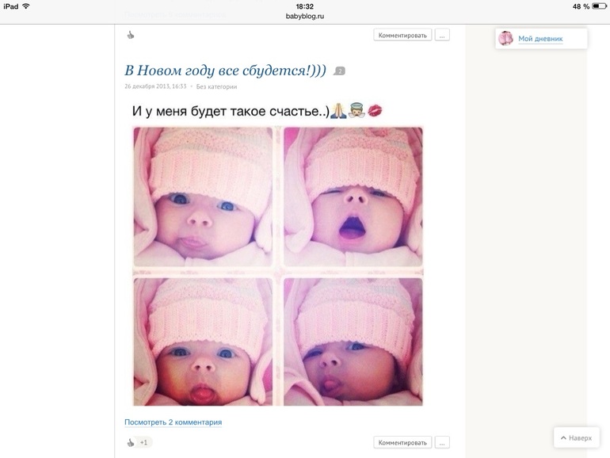This screenshot has height=458, width=610.
Task: Tap the +1 like counter
Action: point(144,442)
